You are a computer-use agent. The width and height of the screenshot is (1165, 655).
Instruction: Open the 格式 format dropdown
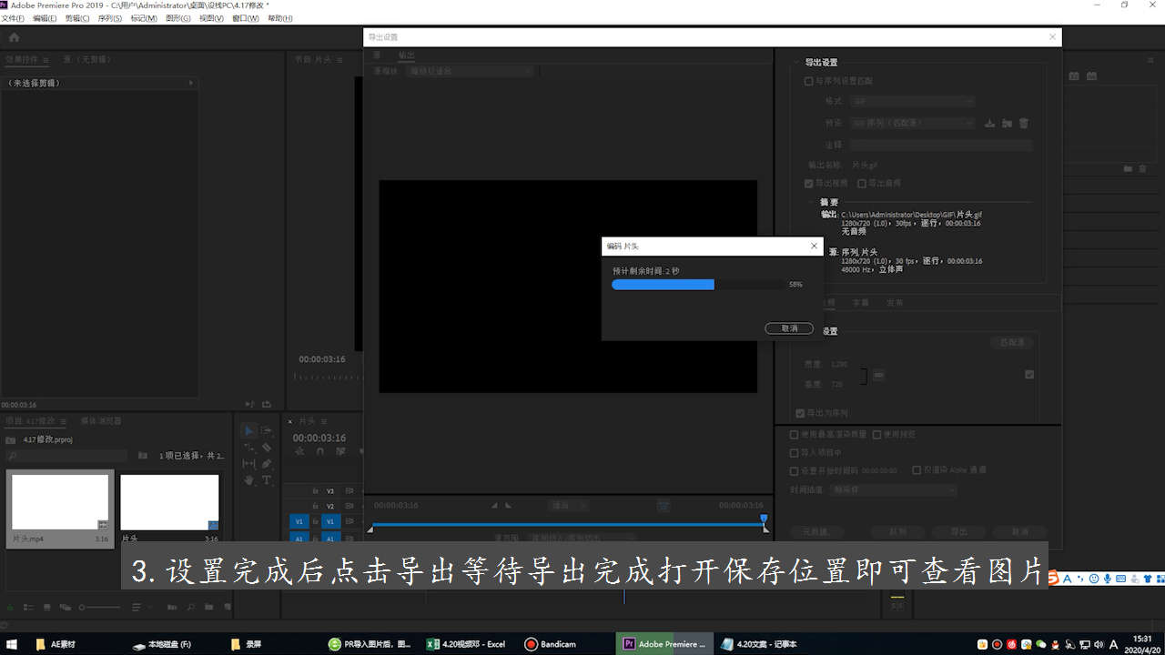click(912, 101)
